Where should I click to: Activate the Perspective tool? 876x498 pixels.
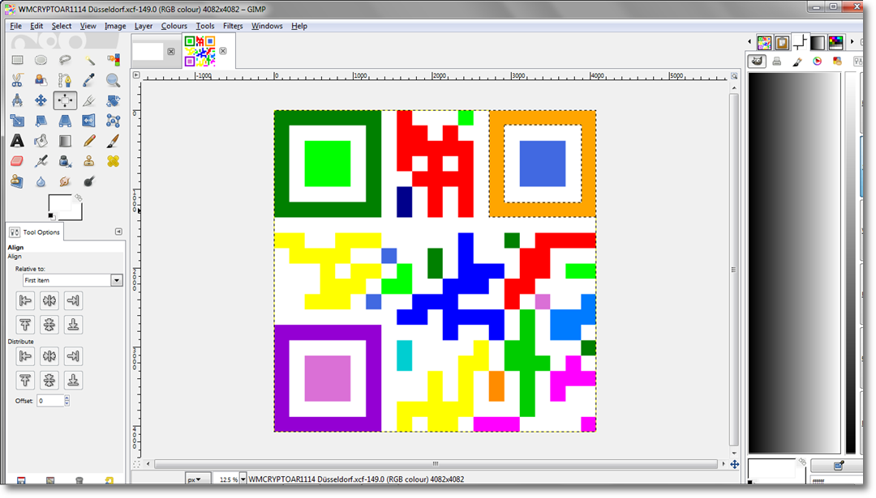point(65,121)
